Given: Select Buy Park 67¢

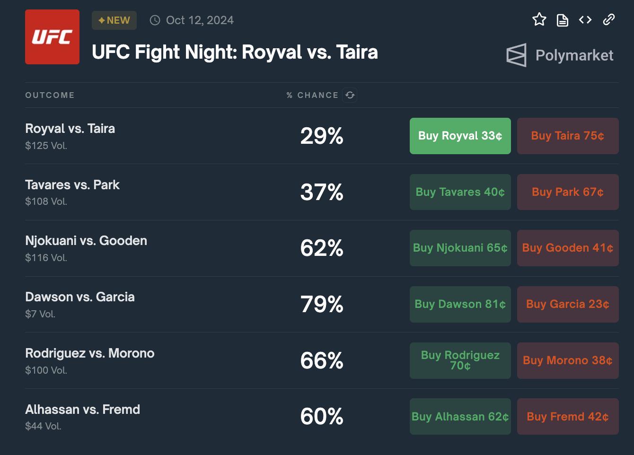Looking at the screenshot, I should point(567,192).
